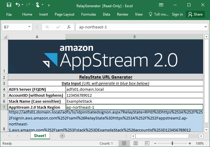This screenshot has height=147, width=210.
Task: Switch to the View ribbon tab
Action: point(139,14)
